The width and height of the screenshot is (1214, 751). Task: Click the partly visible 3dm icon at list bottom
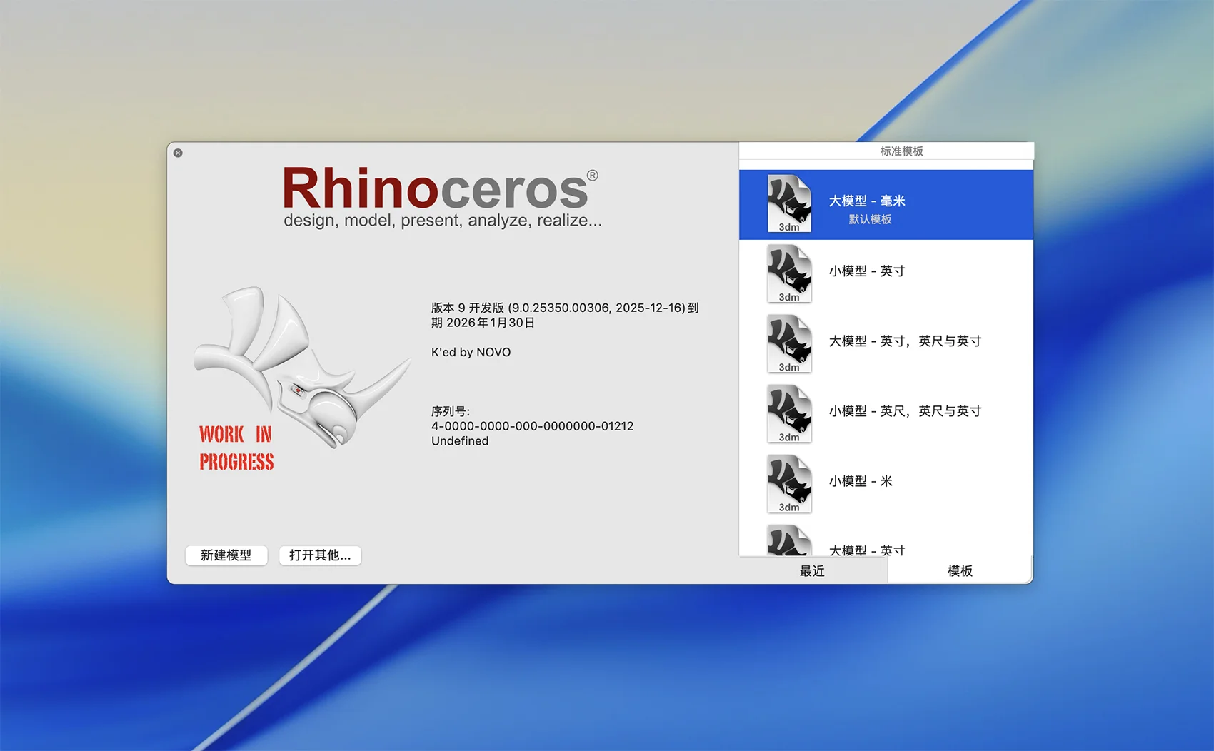tap(789, 542)
